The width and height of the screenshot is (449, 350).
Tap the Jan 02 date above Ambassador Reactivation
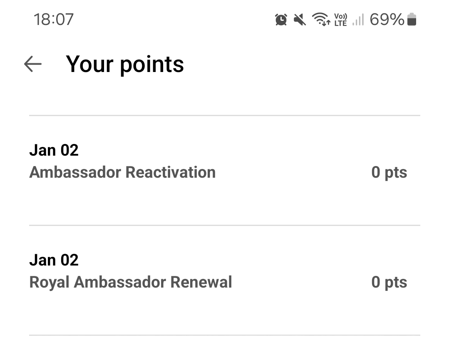(54, 150)
